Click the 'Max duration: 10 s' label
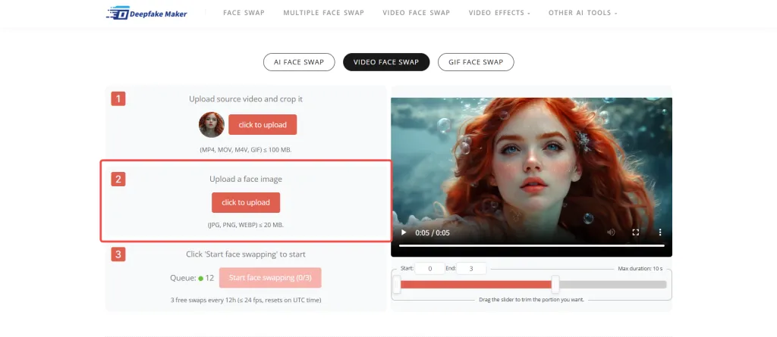This screenshot has width=777, height=337. point(640,268)
